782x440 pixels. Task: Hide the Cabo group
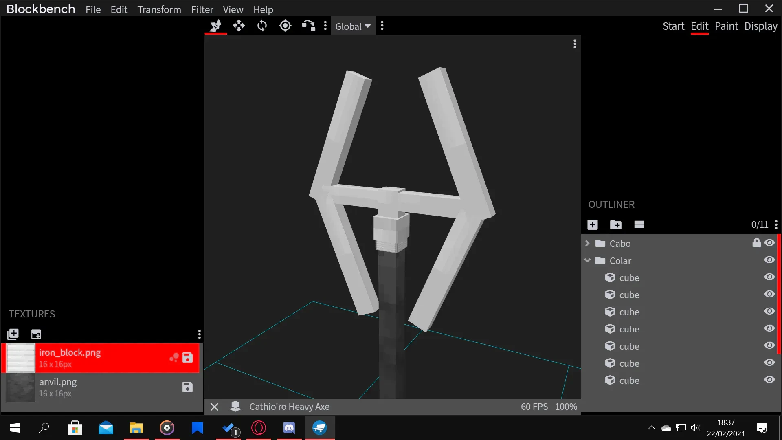point(769,243)
